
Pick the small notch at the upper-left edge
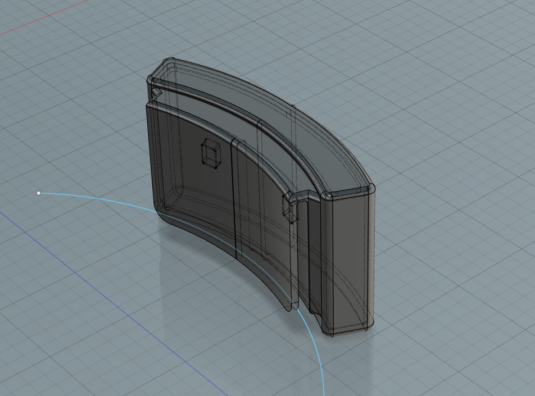coord(155,92)
